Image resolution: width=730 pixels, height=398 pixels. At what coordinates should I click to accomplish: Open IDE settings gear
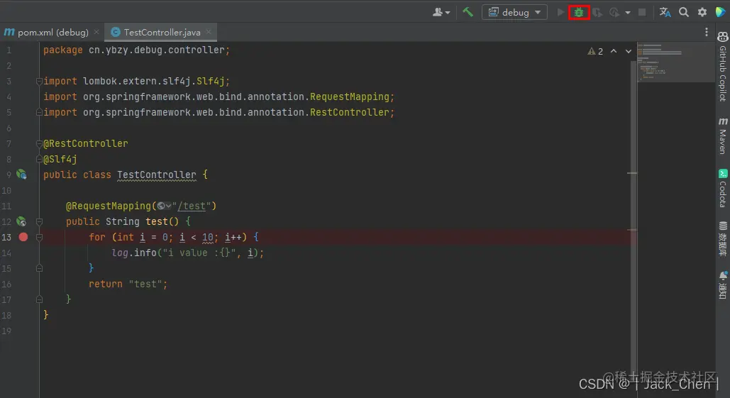click(x=702, y=12)
